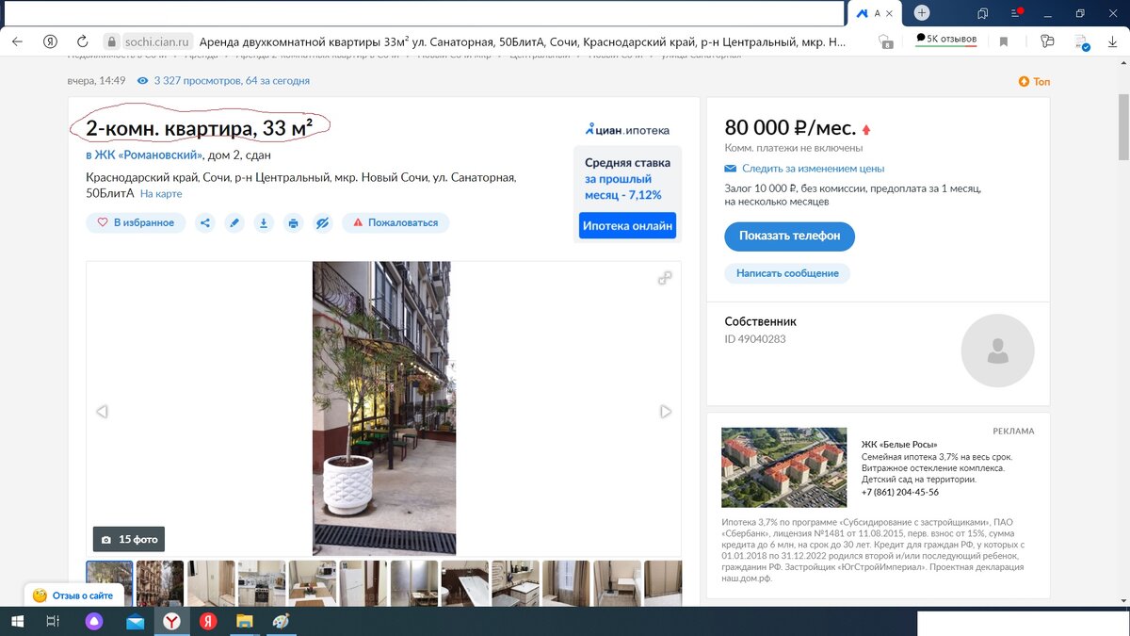The height and width of the screenshot is (636, 1130).
Task: Go back with the browser back arrow
Action: pos(17,41)
